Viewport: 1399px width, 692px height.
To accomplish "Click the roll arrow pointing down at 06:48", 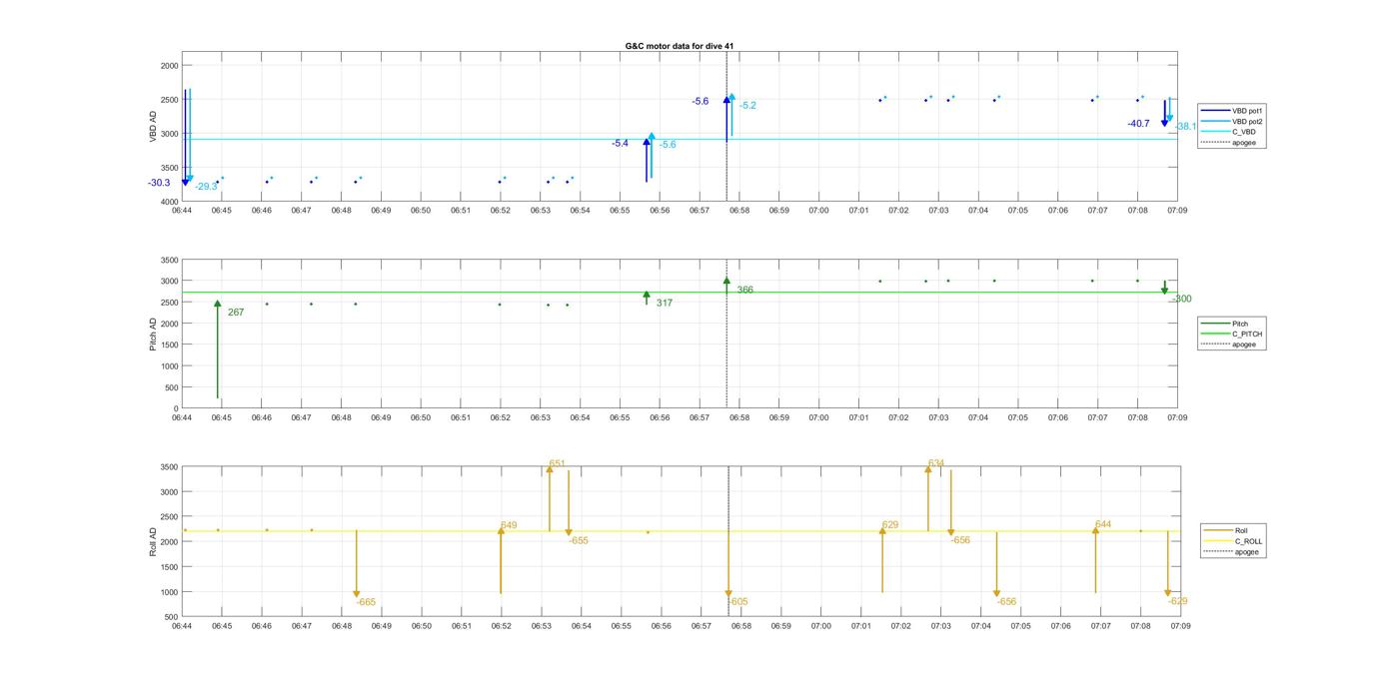I will [x=357, y=564].
